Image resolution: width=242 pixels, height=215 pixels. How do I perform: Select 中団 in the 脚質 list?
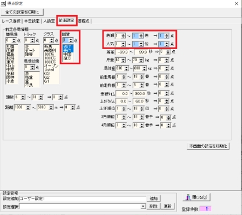click(67, 54)
